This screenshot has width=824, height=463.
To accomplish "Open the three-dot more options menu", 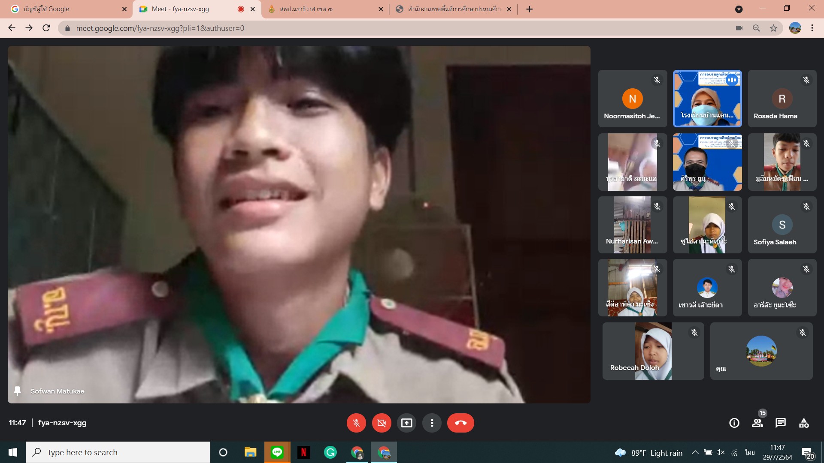I will coord(432,423).
